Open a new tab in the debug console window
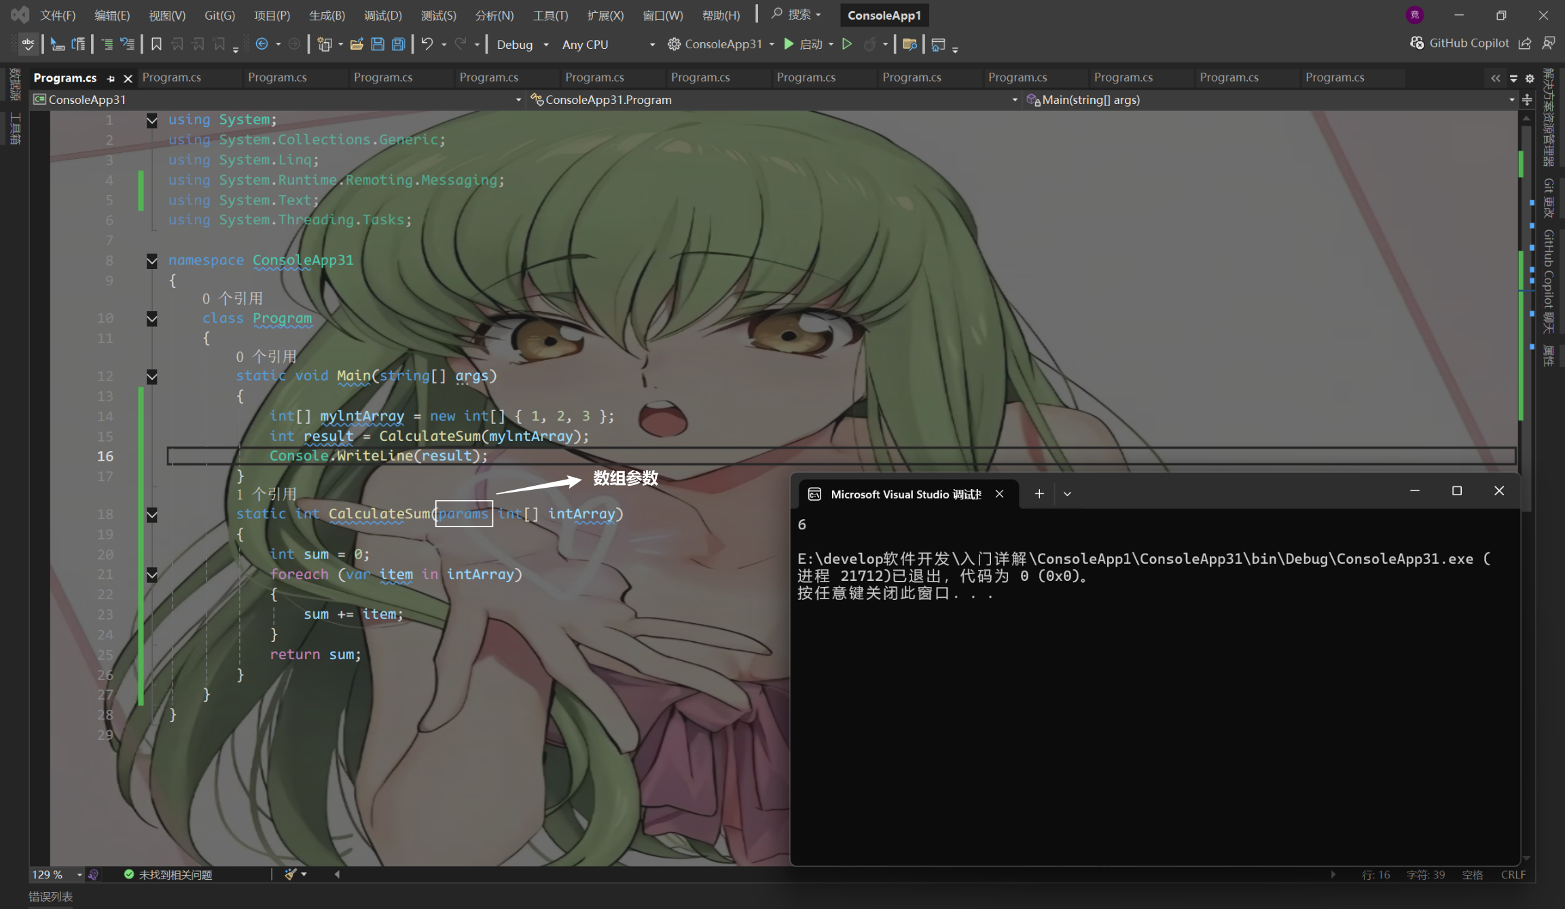Viewport: 1565px width, 909px height. point(1039,494)
